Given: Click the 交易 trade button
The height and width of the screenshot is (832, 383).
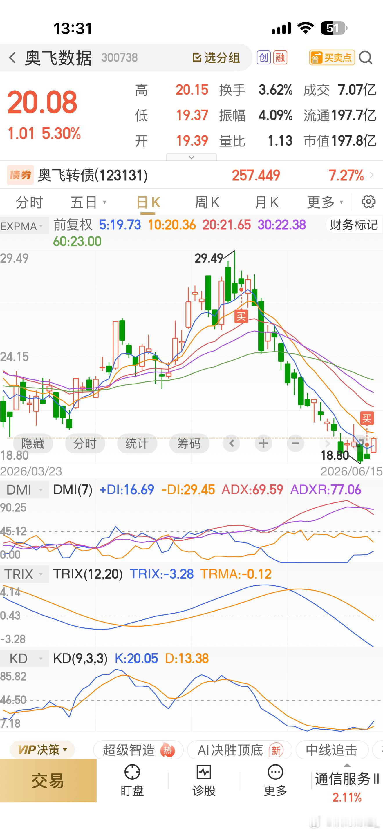Looking at the screenshot, I should pyautogui.click(x=48, y=781).
